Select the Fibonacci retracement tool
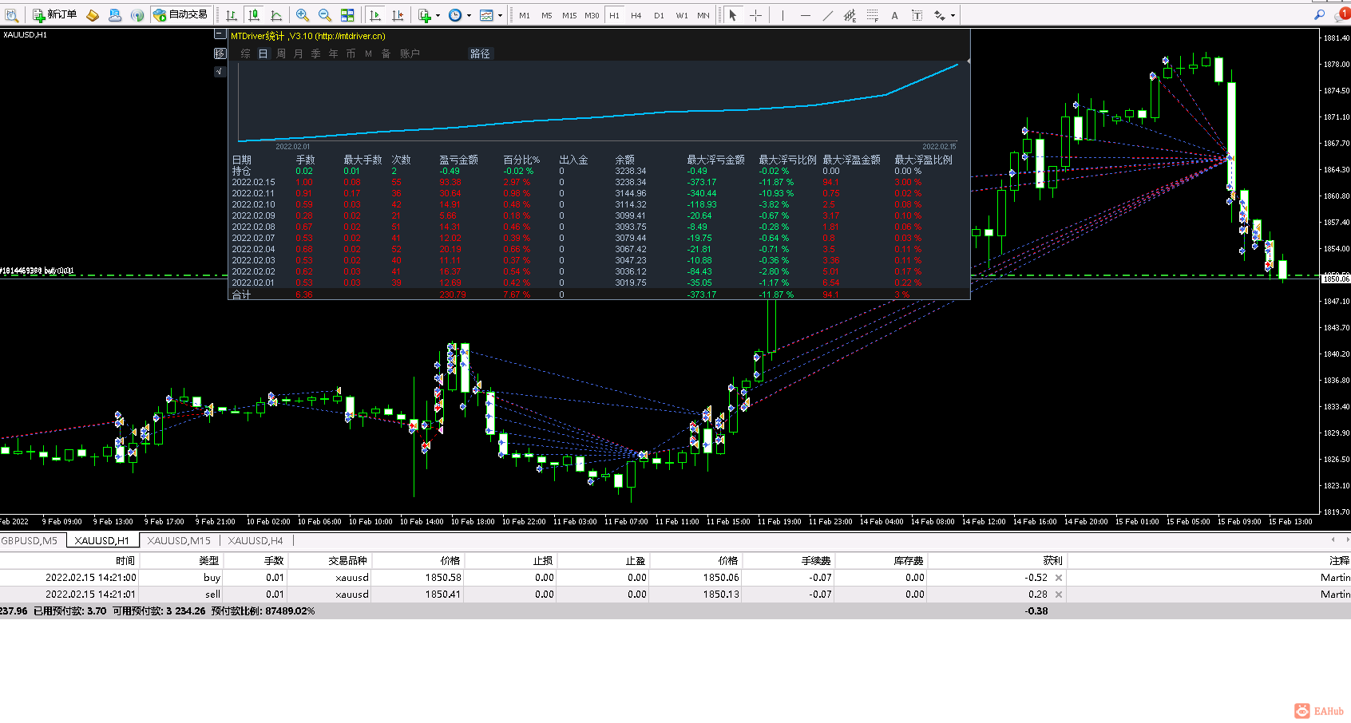The image size is (1351, 723). [872, 14]
